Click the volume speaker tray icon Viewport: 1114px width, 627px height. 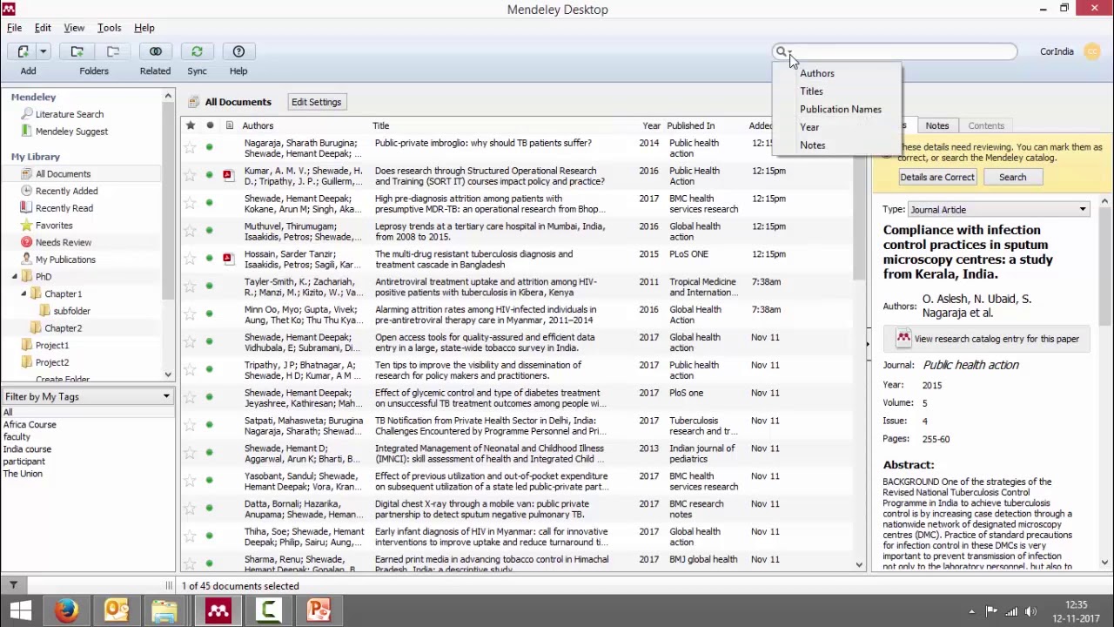[x=1031, y=611]
